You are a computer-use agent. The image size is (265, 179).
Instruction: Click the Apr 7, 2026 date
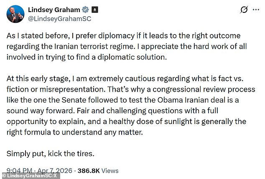tap(59, 171)
